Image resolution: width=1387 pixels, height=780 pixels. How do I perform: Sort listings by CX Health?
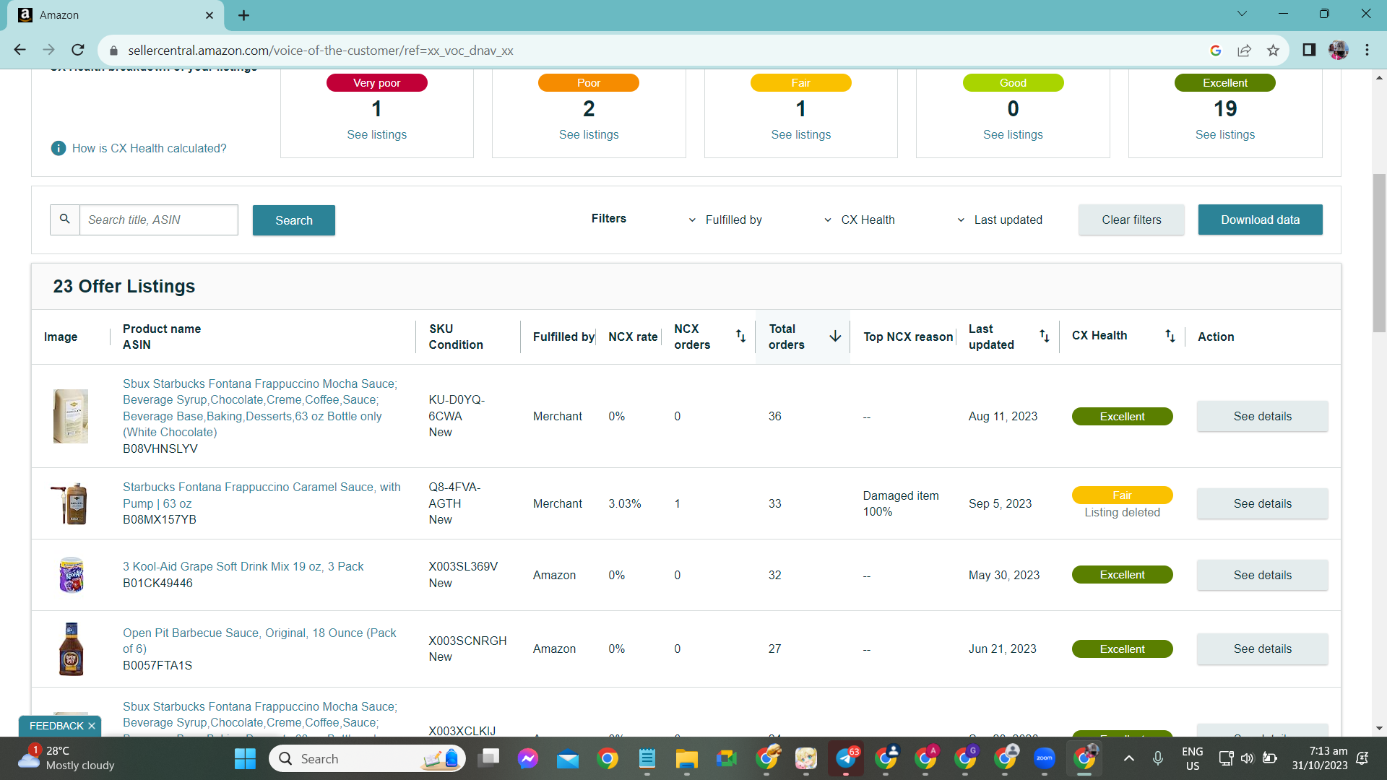1170,336
